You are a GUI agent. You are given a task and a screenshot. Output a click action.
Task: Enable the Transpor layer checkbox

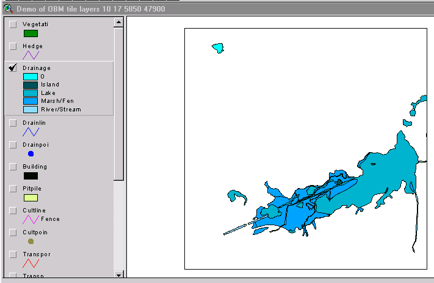[13, 254]
